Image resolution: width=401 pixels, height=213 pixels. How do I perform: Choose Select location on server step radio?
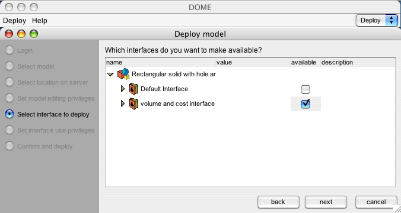click(9, 82)
